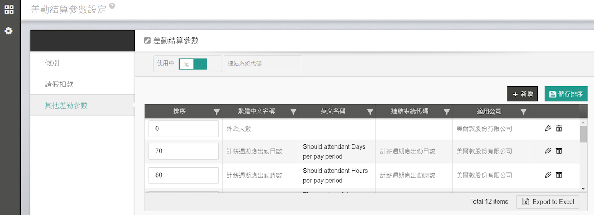
Task: Open the dashboard grid icon in sidebar
Action: coord(9,10)
